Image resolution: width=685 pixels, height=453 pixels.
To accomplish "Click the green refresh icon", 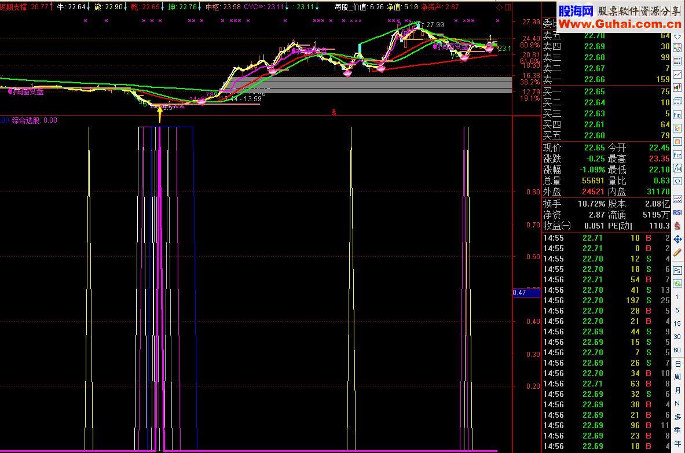I will pos(677,283).
